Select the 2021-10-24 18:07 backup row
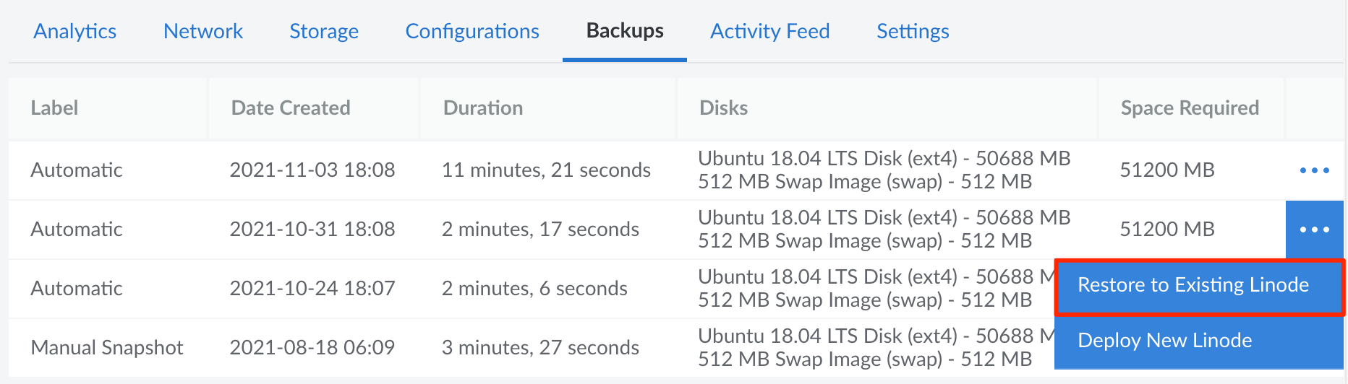The height and width of the screenshot is (384, 1348). pos(312,289)
